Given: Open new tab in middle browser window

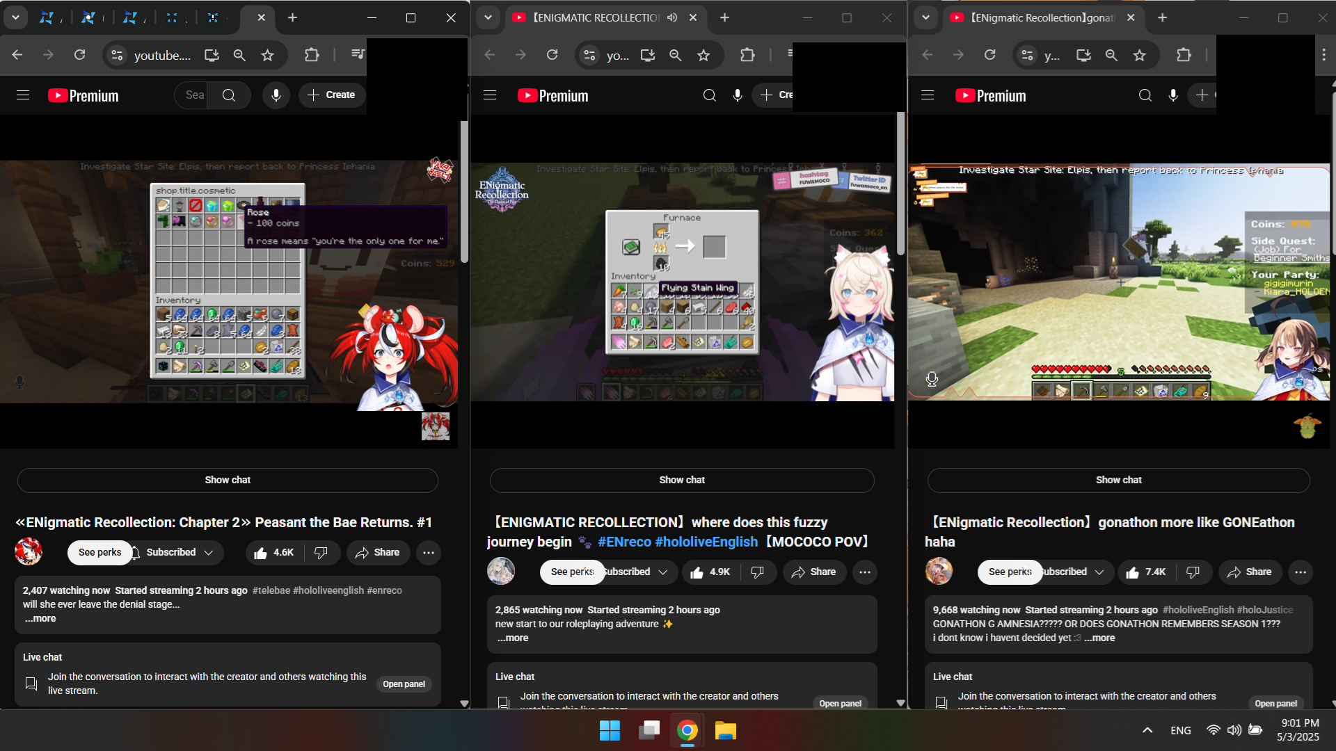Looking at the screenshot, I should pos(724,17).
